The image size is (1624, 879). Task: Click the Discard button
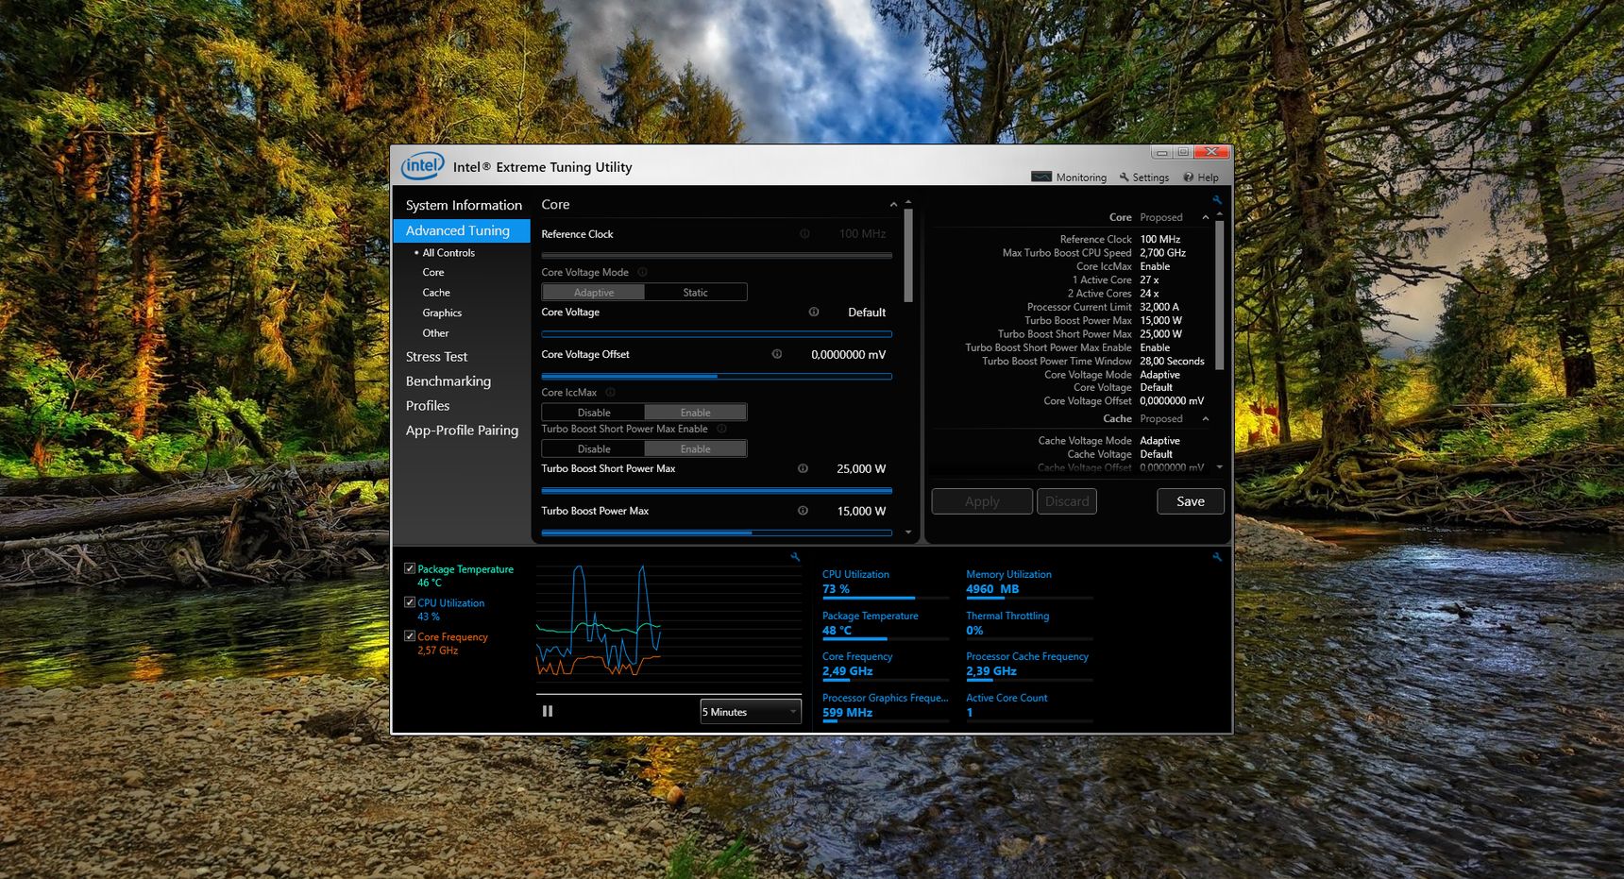pyautogui.click(x=1067, y=501)
